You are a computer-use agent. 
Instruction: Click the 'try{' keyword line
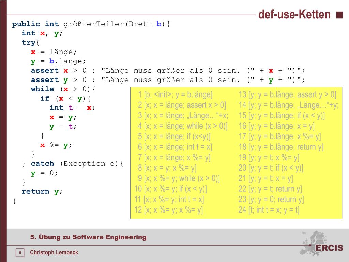pyautogui.click(x=30, y=43)
